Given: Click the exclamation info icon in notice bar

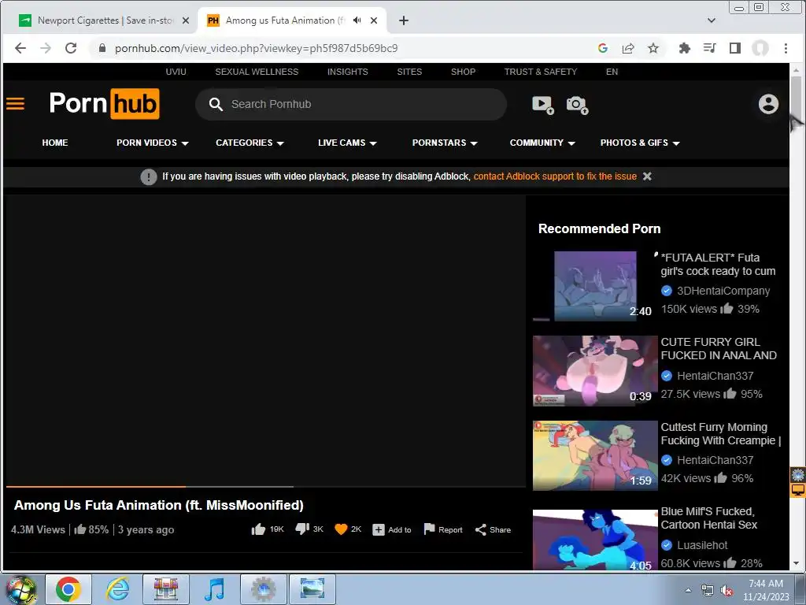Looking at the screenshot, I should (x=149, y=176).
